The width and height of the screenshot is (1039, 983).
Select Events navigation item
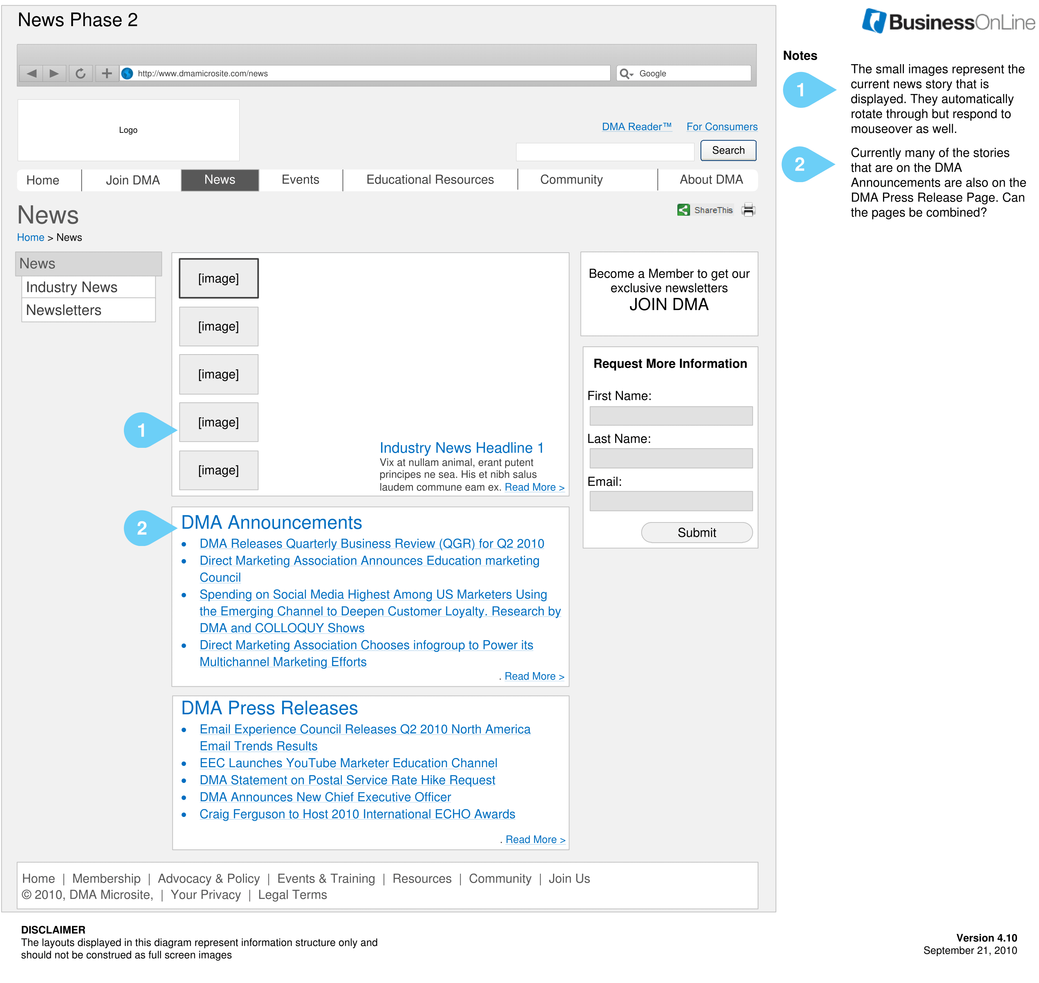pos(300,180)
